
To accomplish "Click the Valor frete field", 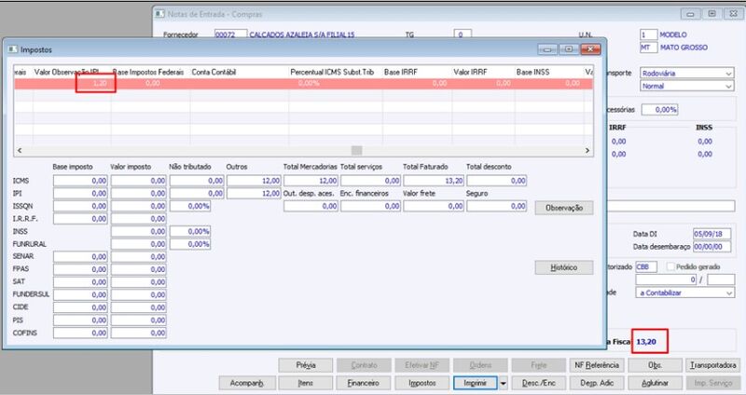I will [x=434, y=206].
